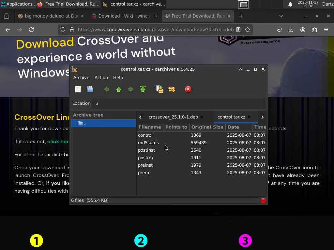Image resolution: width=334 pixels, height=250 pixels.
Task: Click the Open archive icon in xarchiver toolbar
Action: click(90, 89)
